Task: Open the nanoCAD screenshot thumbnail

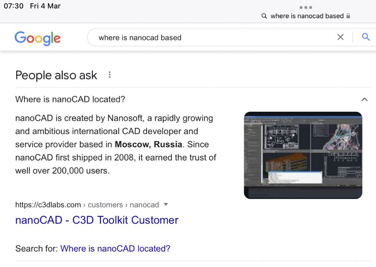Action: [303, 155]
